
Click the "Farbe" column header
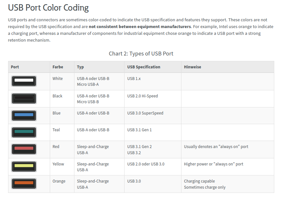pos(58,67)
